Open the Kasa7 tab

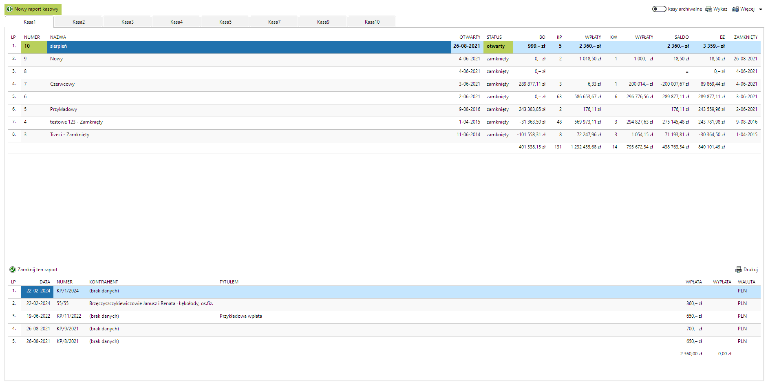274,22
